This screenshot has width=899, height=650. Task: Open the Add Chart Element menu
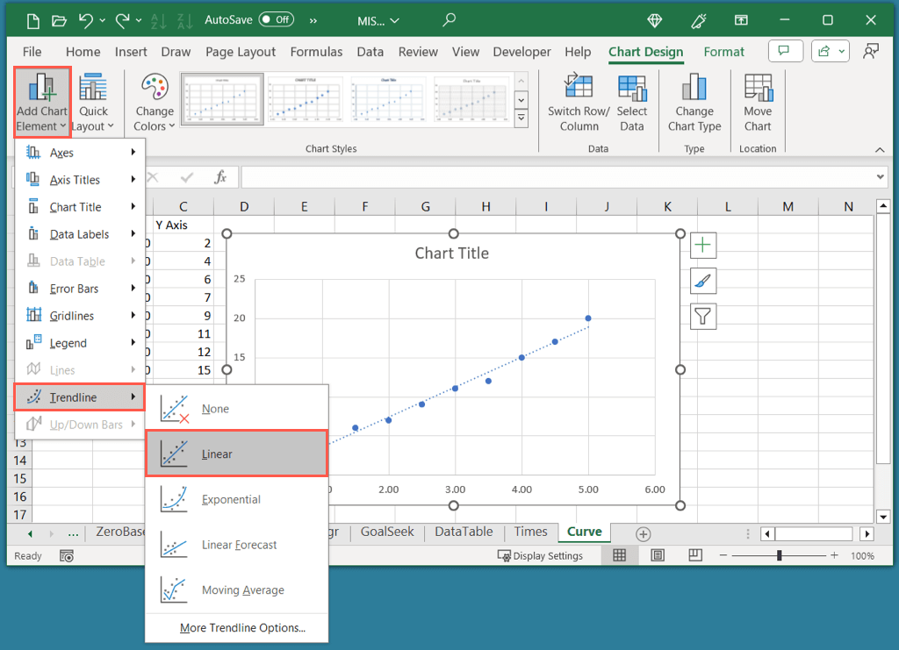click(x=42, y=102)
